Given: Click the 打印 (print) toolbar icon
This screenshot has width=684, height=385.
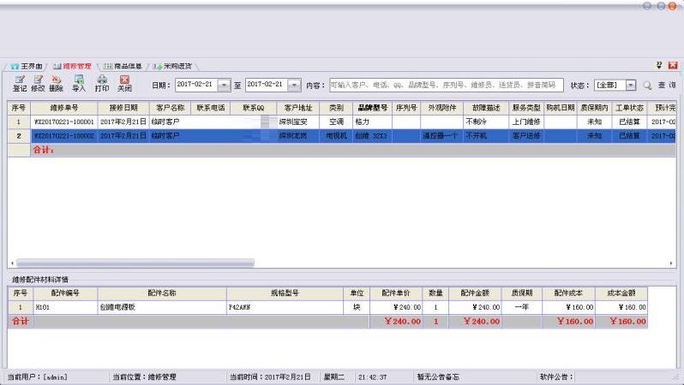Looking at the screenshot, I should click(102, 83).
